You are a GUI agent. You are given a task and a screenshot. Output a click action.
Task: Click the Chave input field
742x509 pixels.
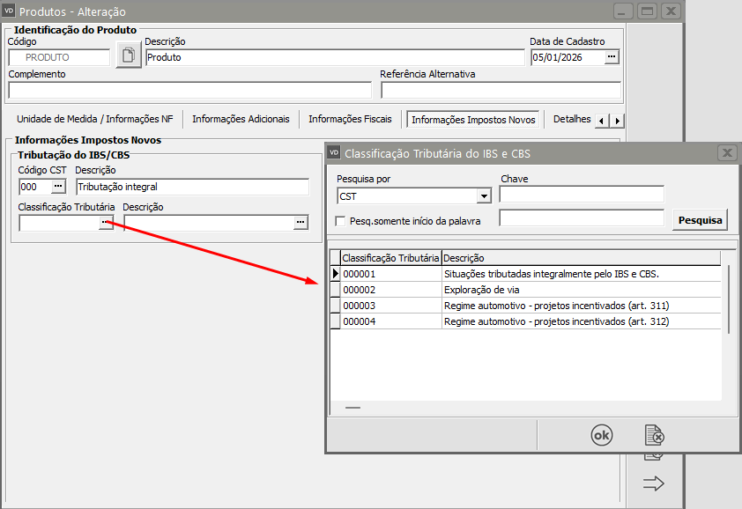[581, 195]
